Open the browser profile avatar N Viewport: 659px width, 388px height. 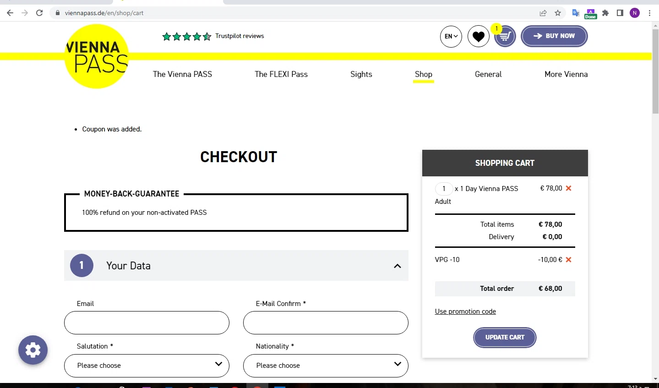[635, 13]
